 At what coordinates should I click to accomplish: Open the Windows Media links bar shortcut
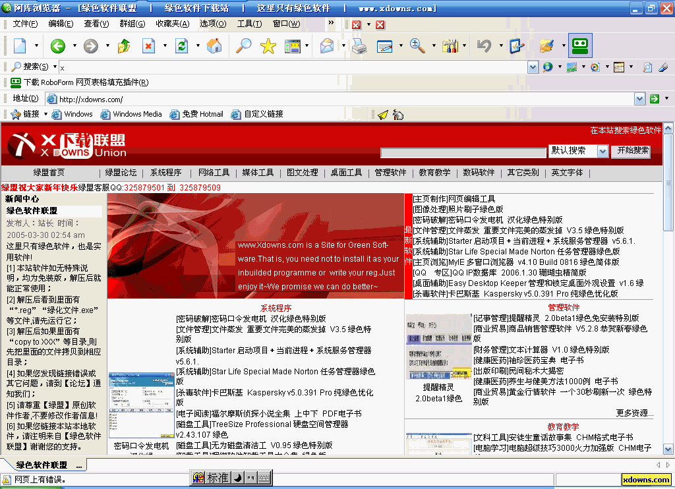(x=131, y=114)
